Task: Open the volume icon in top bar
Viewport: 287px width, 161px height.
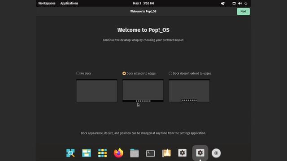Action: [240, 3]
